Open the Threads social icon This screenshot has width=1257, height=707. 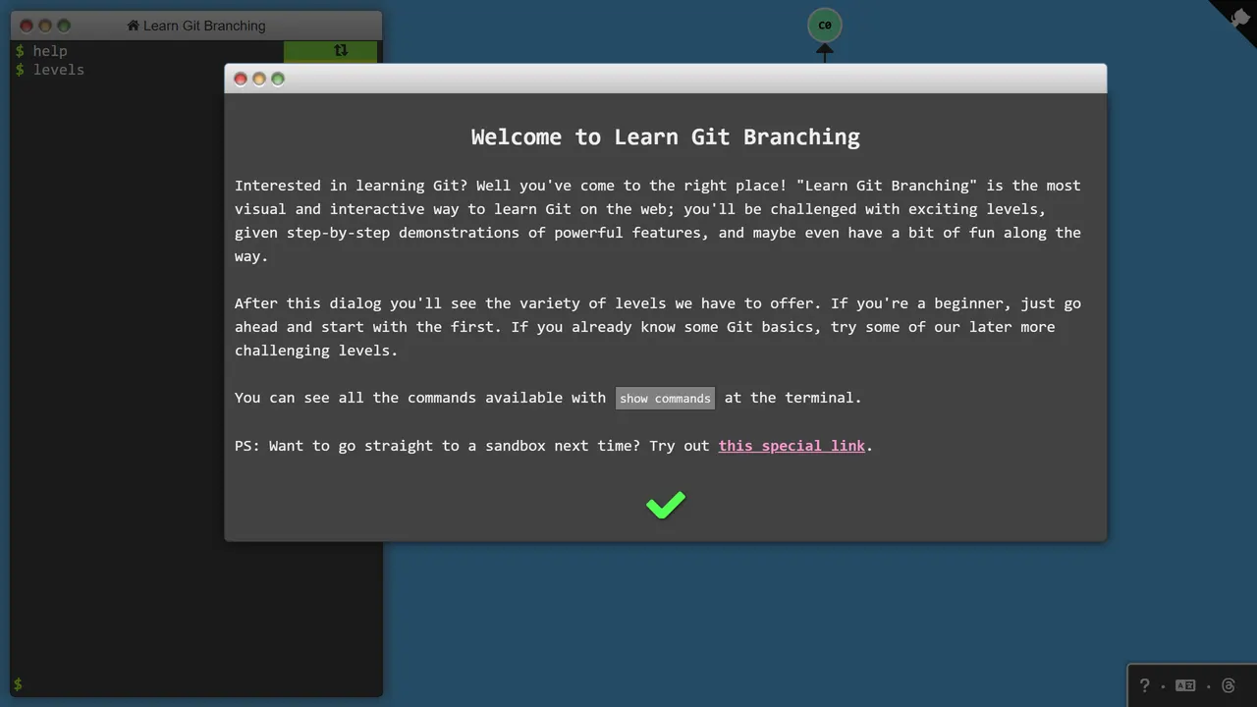tap(1228, 685)
